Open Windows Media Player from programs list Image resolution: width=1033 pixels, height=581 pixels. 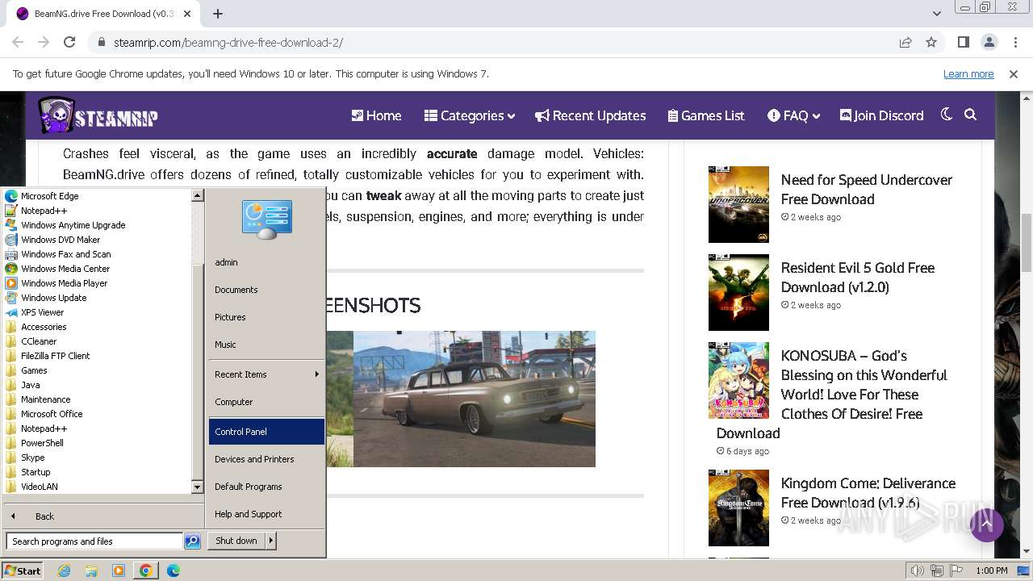[x=64, y=283]
